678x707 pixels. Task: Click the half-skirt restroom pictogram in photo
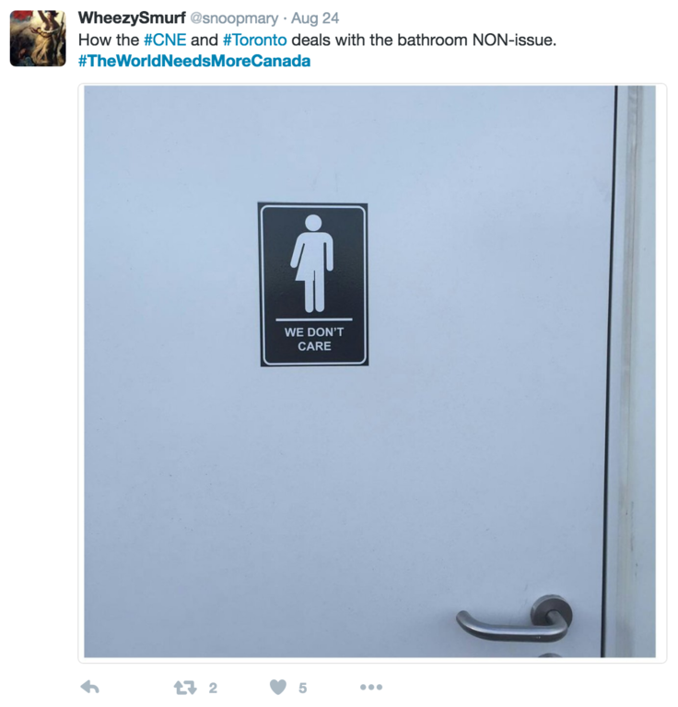click(x=313, y=264)
